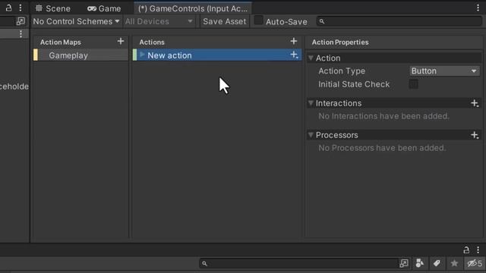Lock the bottom Project panel
The image size is (486, 273).
pos(466,249)
